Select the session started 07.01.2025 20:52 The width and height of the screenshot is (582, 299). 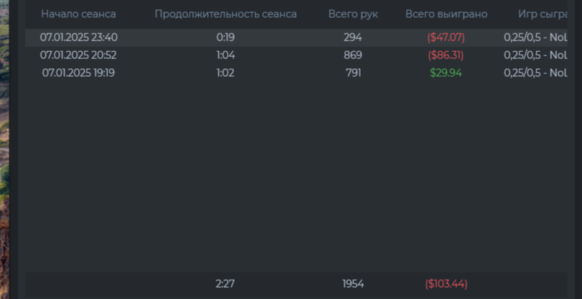[296, 55]
